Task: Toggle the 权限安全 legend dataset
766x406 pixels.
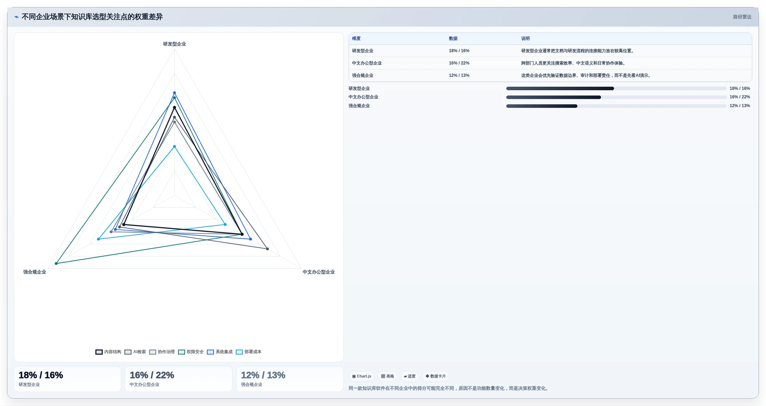Action: tap(191, 352)
